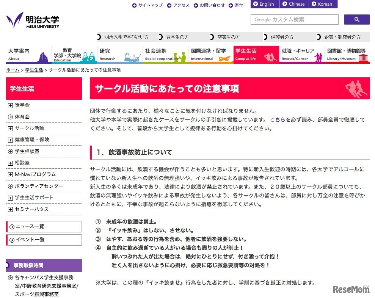
Task: Click the magnifier search icon
Action: pyautogui.click(x=356, y=19)
